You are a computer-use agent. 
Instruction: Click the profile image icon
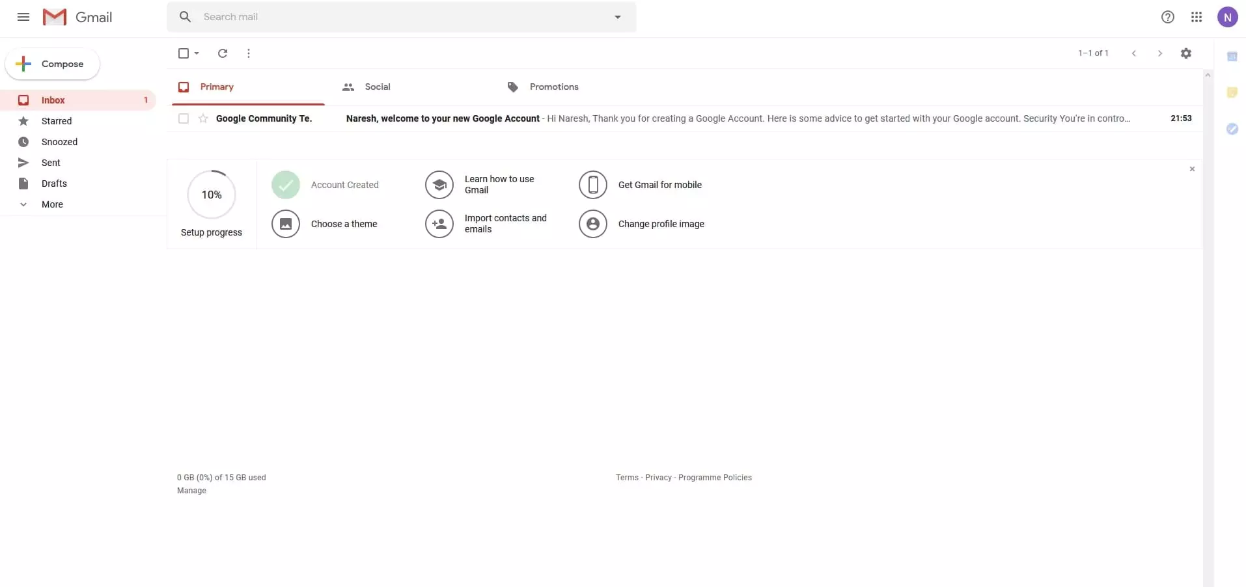click(x=593, y=224)
